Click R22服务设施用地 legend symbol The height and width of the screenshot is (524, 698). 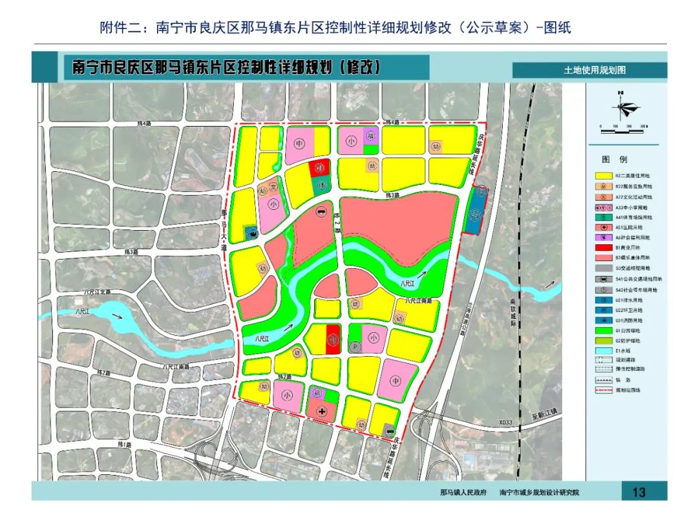click(x=604, y=187)
